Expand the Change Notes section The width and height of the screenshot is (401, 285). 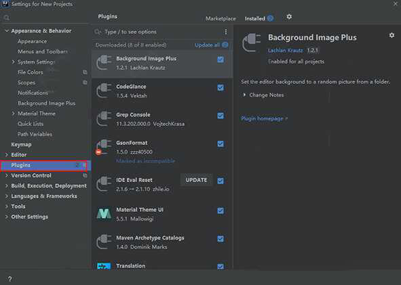[x=244, y=95]
